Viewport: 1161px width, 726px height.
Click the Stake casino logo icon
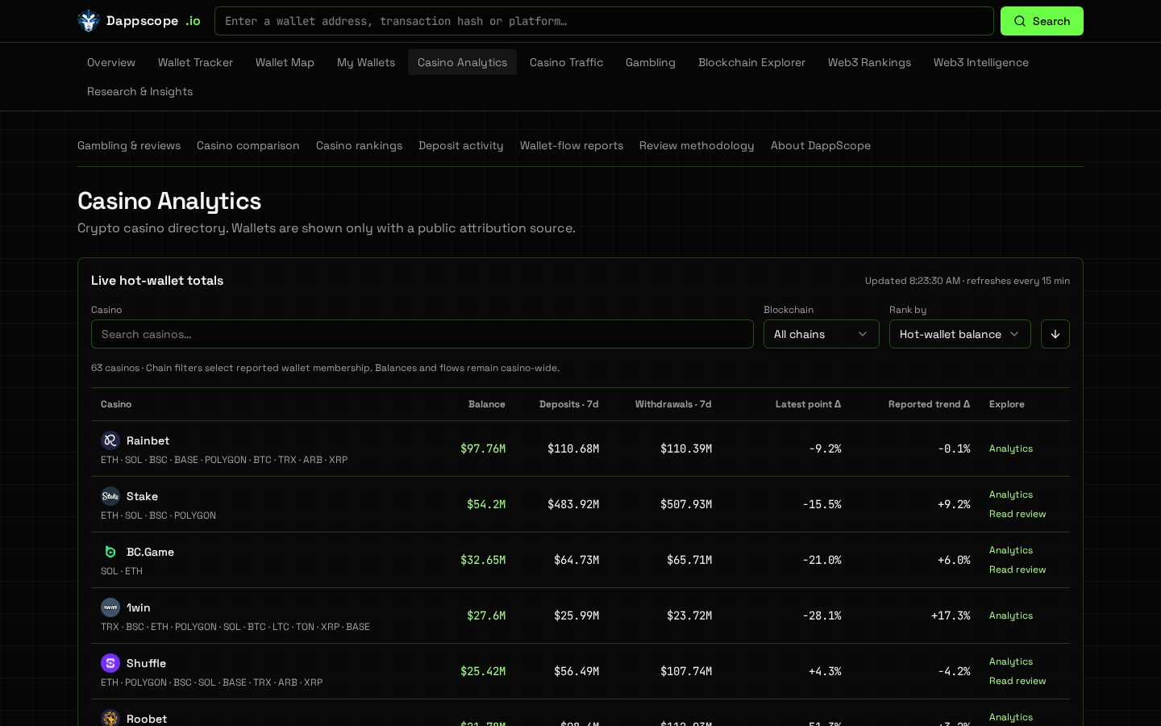[x=110, y=496]
